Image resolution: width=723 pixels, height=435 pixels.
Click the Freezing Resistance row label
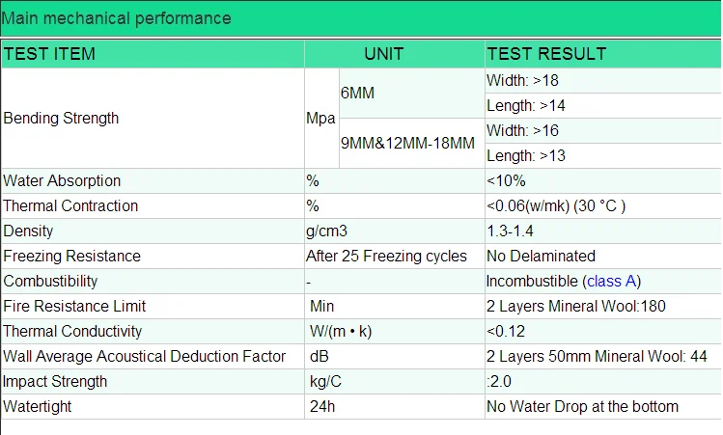pyautogui.click(x=72, y=257)
